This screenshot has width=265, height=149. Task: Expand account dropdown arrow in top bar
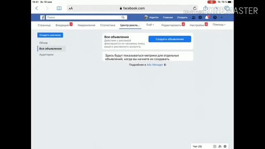tap(222, 17)
